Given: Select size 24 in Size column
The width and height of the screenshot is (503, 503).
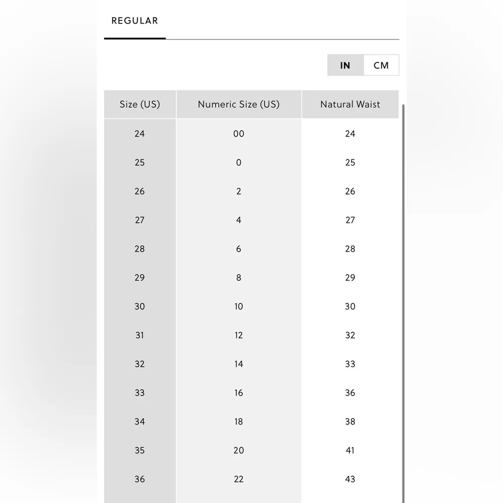Looking at the screenshot, I should point(140,134).
